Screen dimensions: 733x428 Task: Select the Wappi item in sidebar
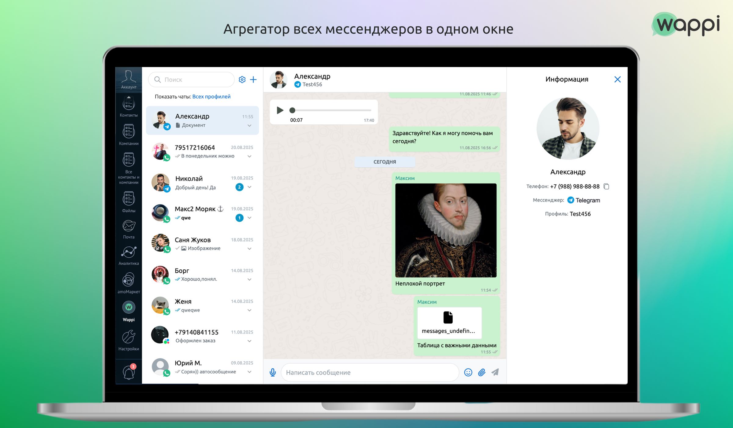[129, 312]
